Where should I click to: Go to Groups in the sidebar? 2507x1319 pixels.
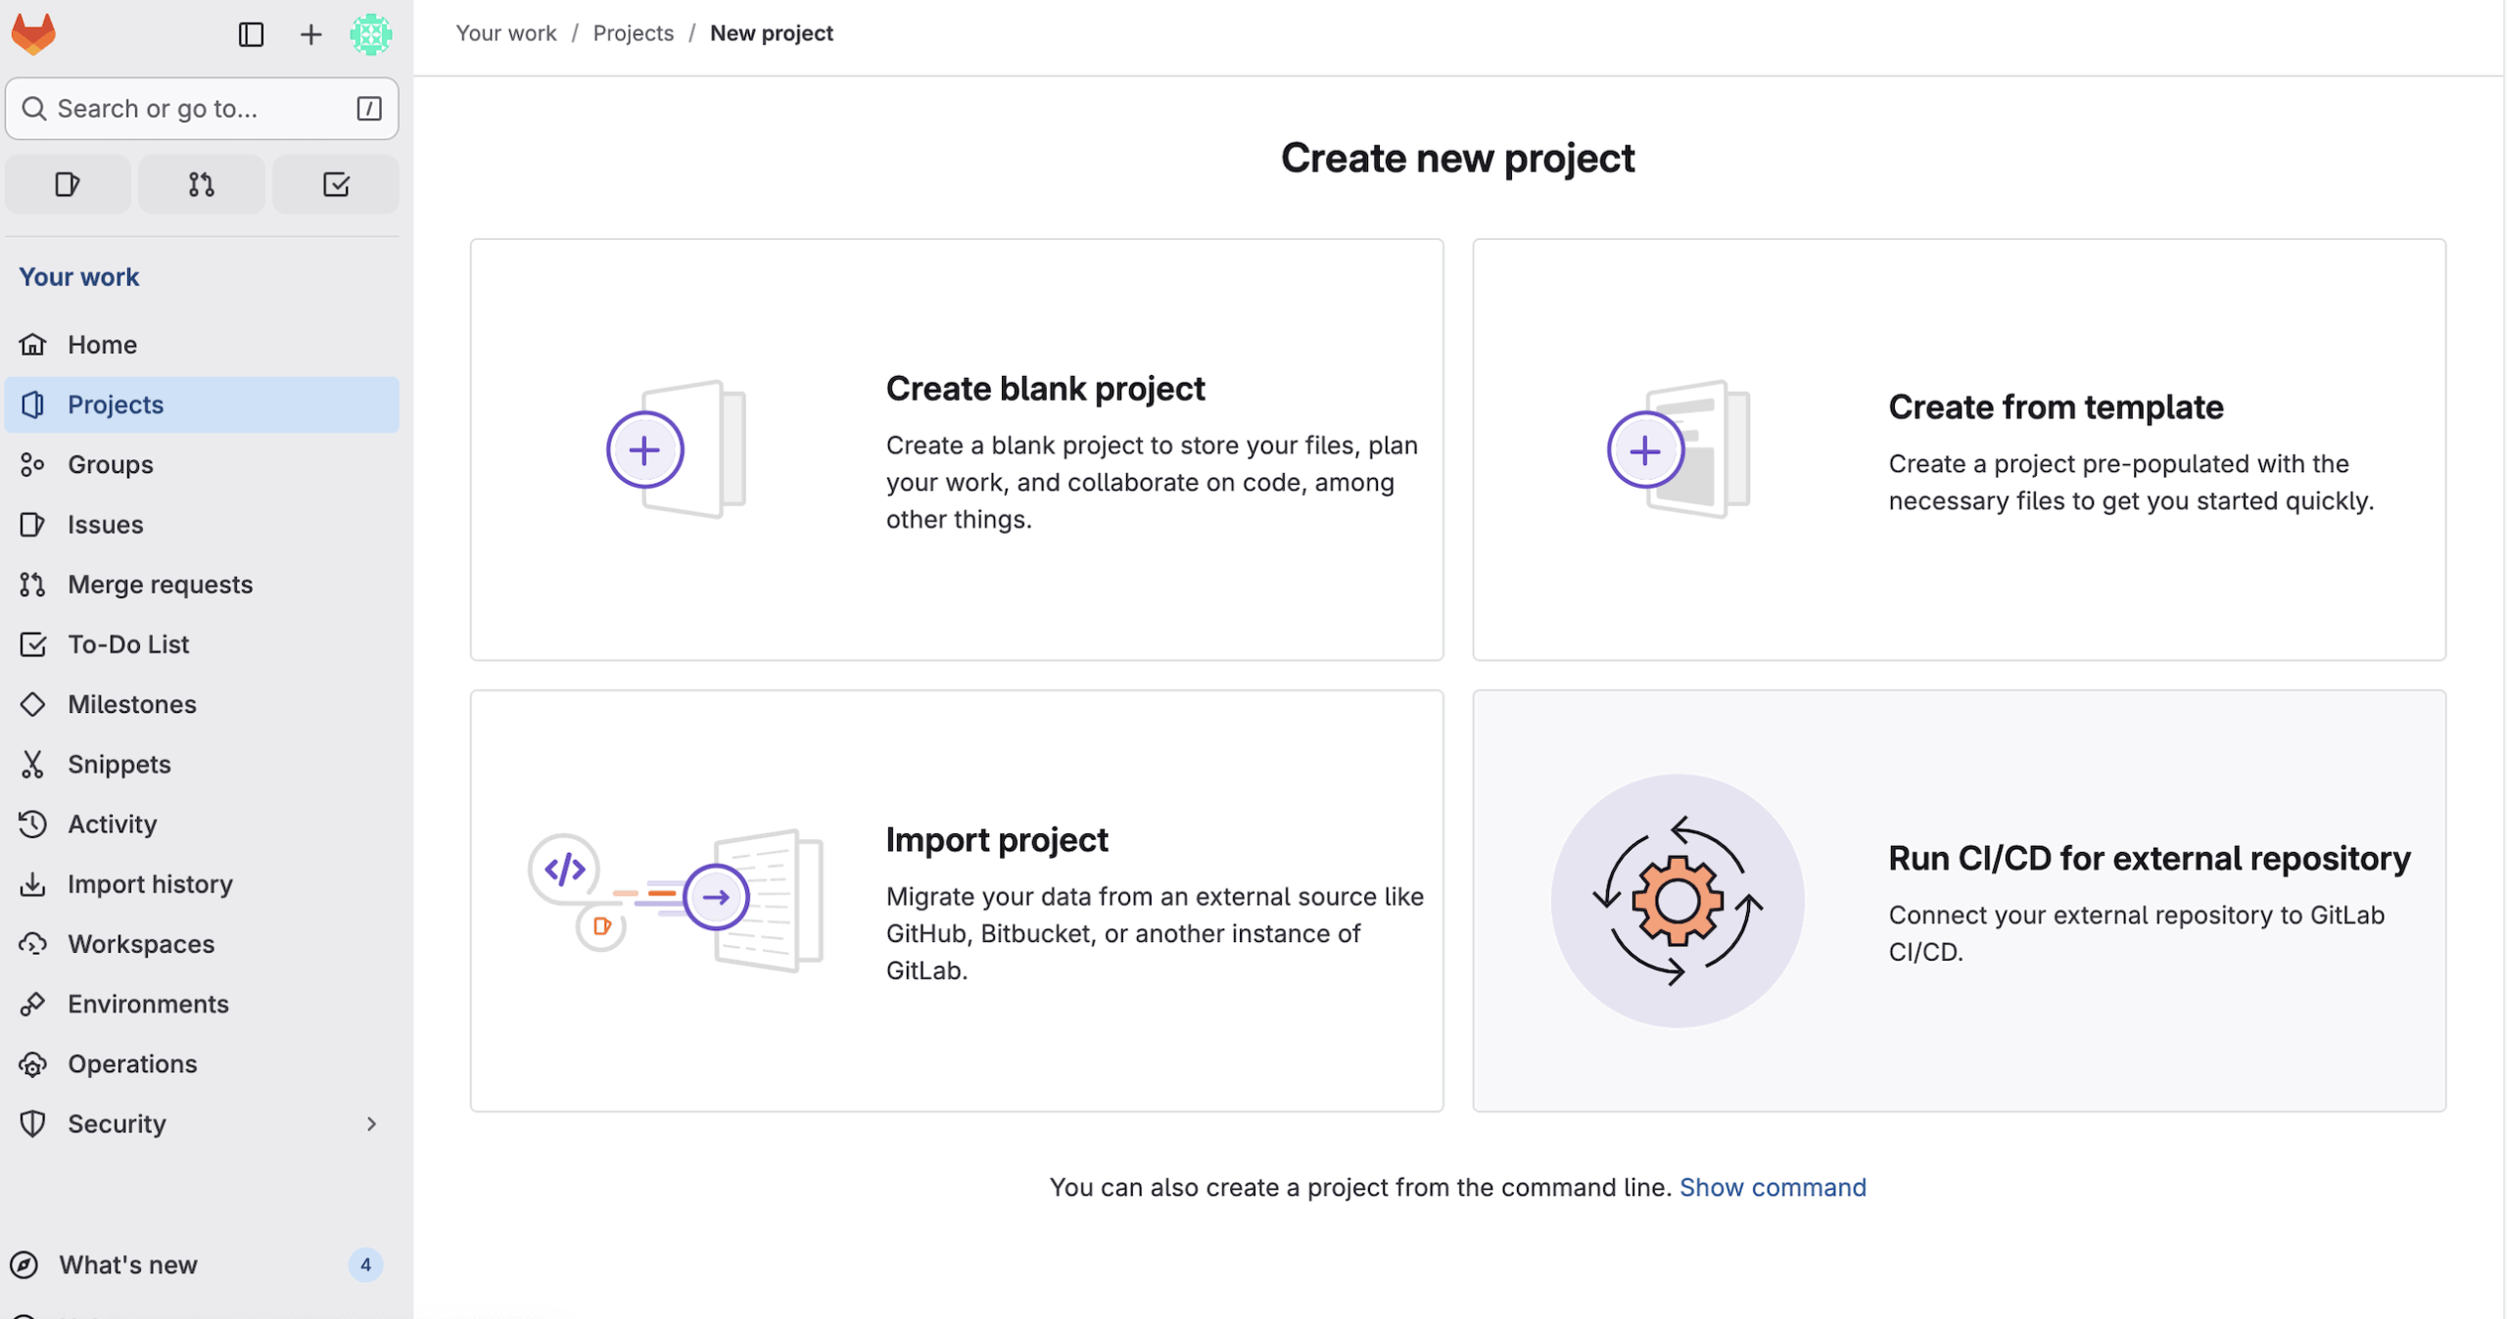(110, 464)
